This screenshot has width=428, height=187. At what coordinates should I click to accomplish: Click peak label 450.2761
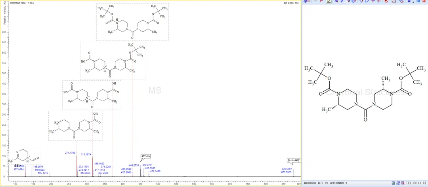[x=148, y=165]
